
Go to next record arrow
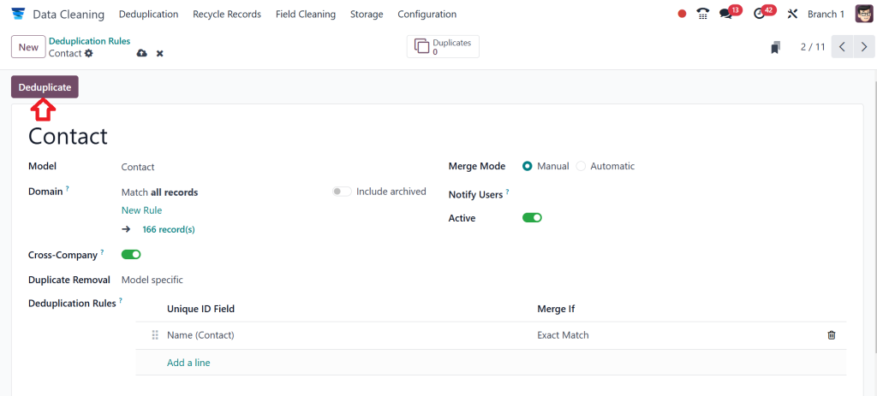coord(864,47)
